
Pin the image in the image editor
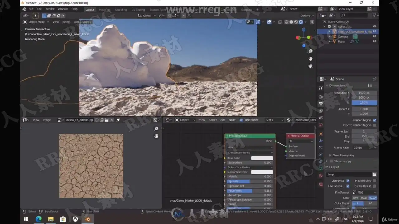pyautogui.click(x=118, y=120)
